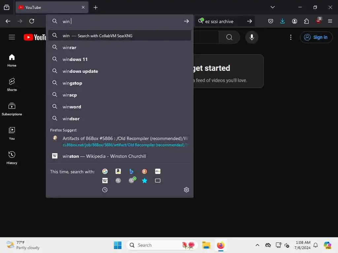Open the notifications bell in the tray
The height and width of the screenshot is (253, 338).
[x=316, y=245]
